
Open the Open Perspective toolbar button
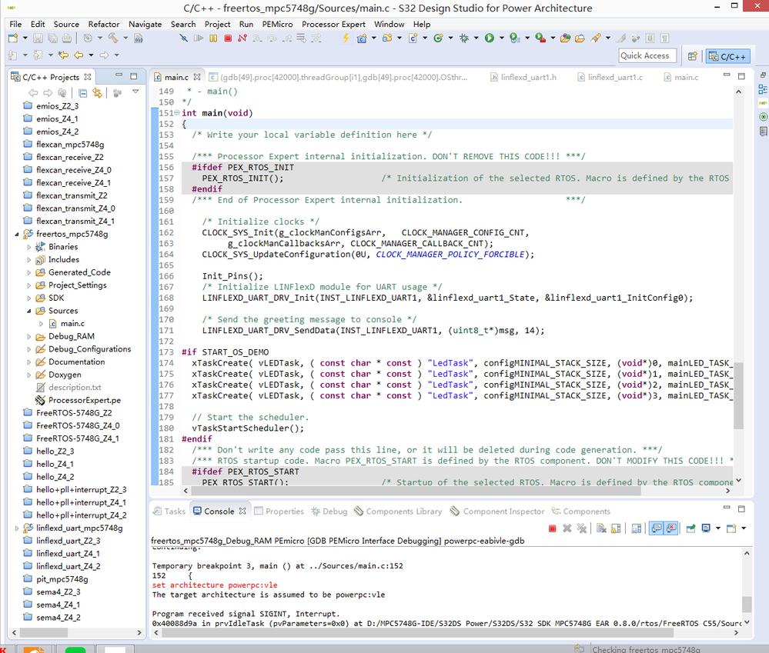pos(693,56)
